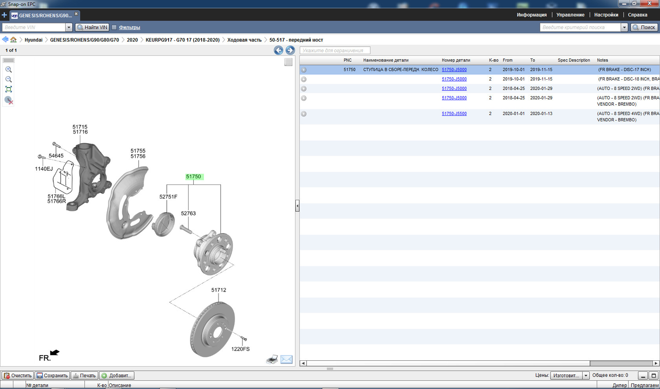Viewport: 660px width, 389px height.
Task: Click the Найти VIN button
Action: [x=92, y=27]
